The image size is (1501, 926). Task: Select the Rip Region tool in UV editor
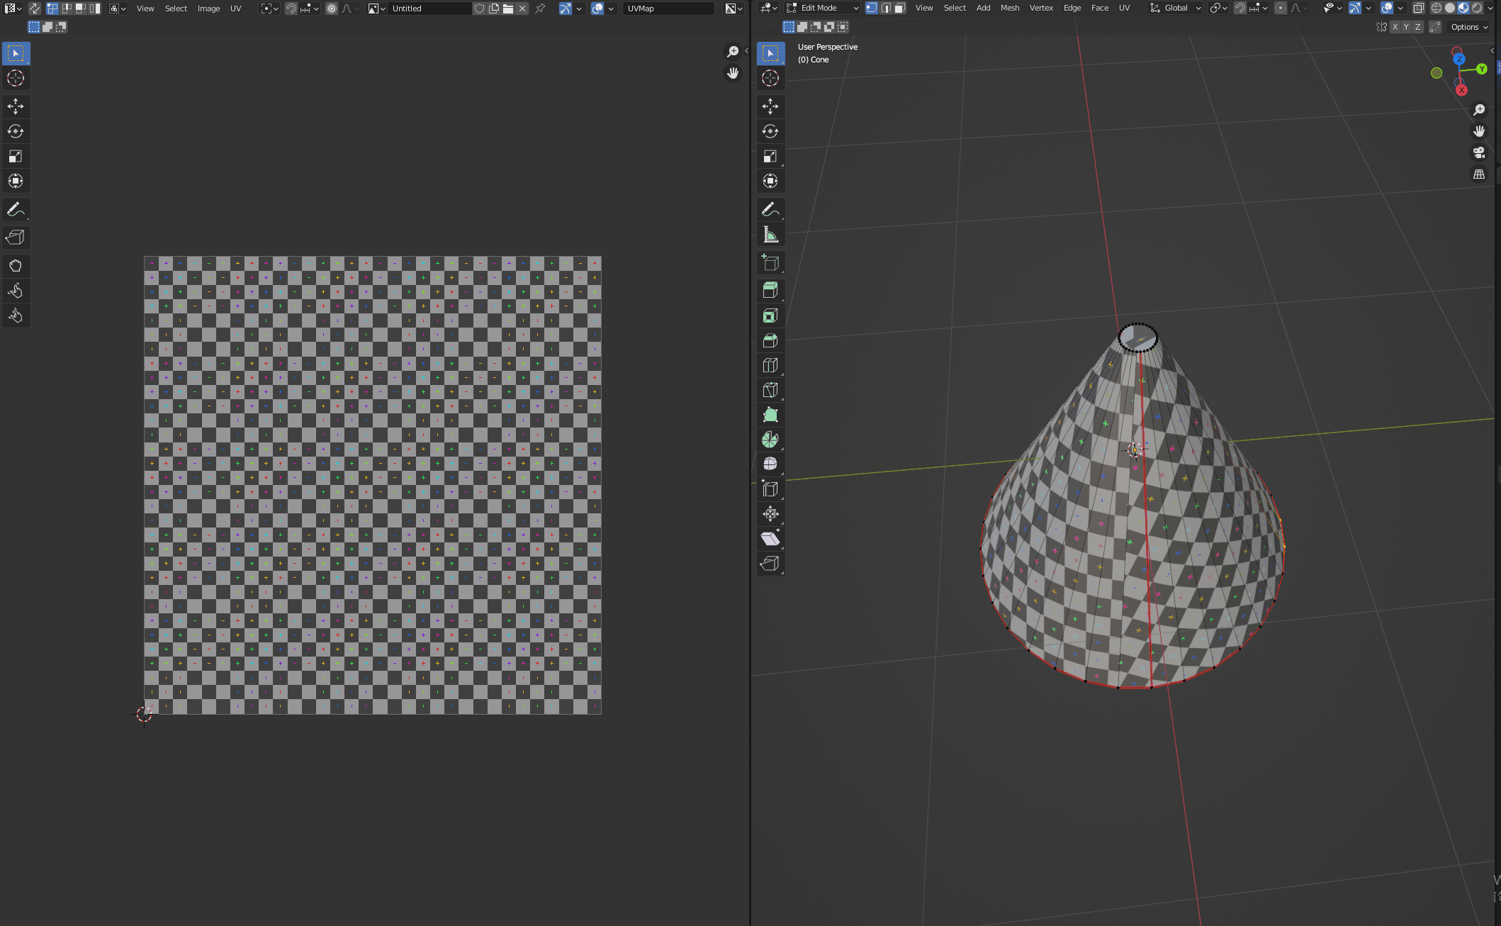[16, 238]
